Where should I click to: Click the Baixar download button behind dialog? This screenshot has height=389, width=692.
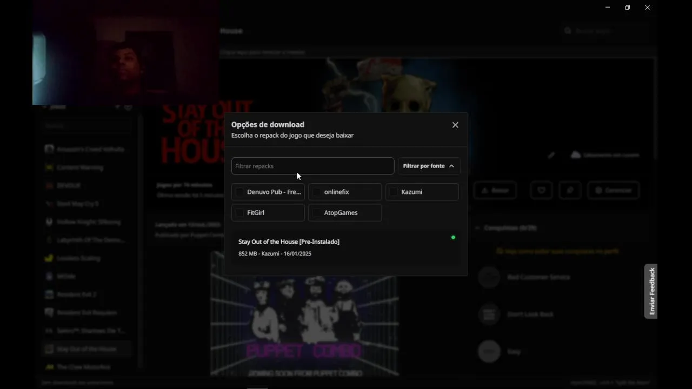tap(495, 190)
